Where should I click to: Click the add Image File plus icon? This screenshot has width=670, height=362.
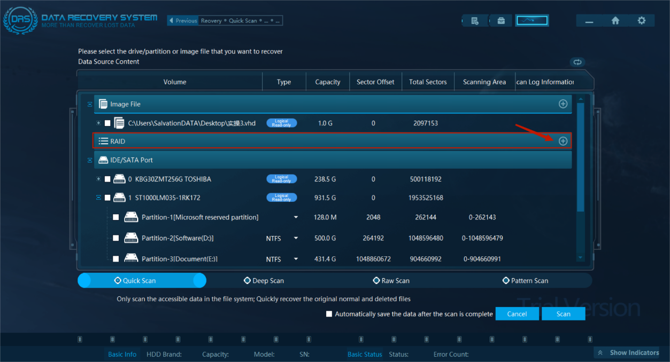(x=563, y=104)
